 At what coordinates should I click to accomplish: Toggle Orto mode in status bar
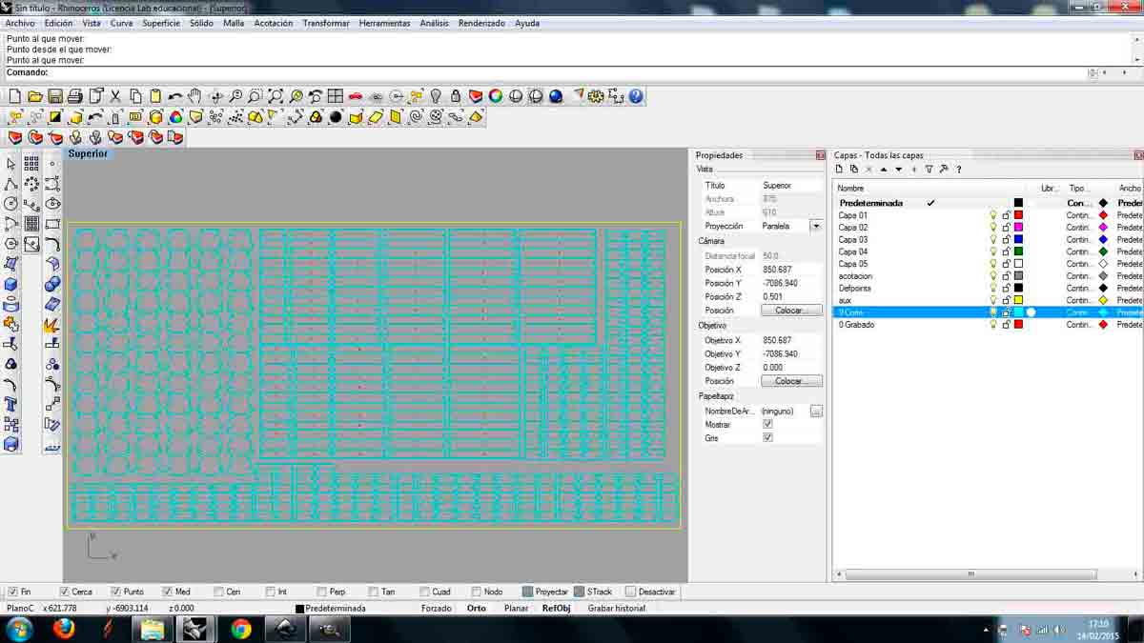pos(476,608)
